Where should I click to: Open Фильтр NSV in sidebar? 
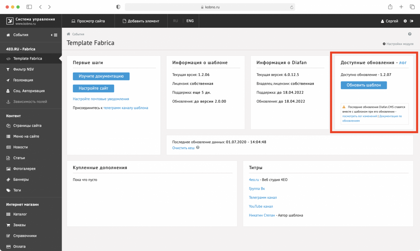(24, 69)
